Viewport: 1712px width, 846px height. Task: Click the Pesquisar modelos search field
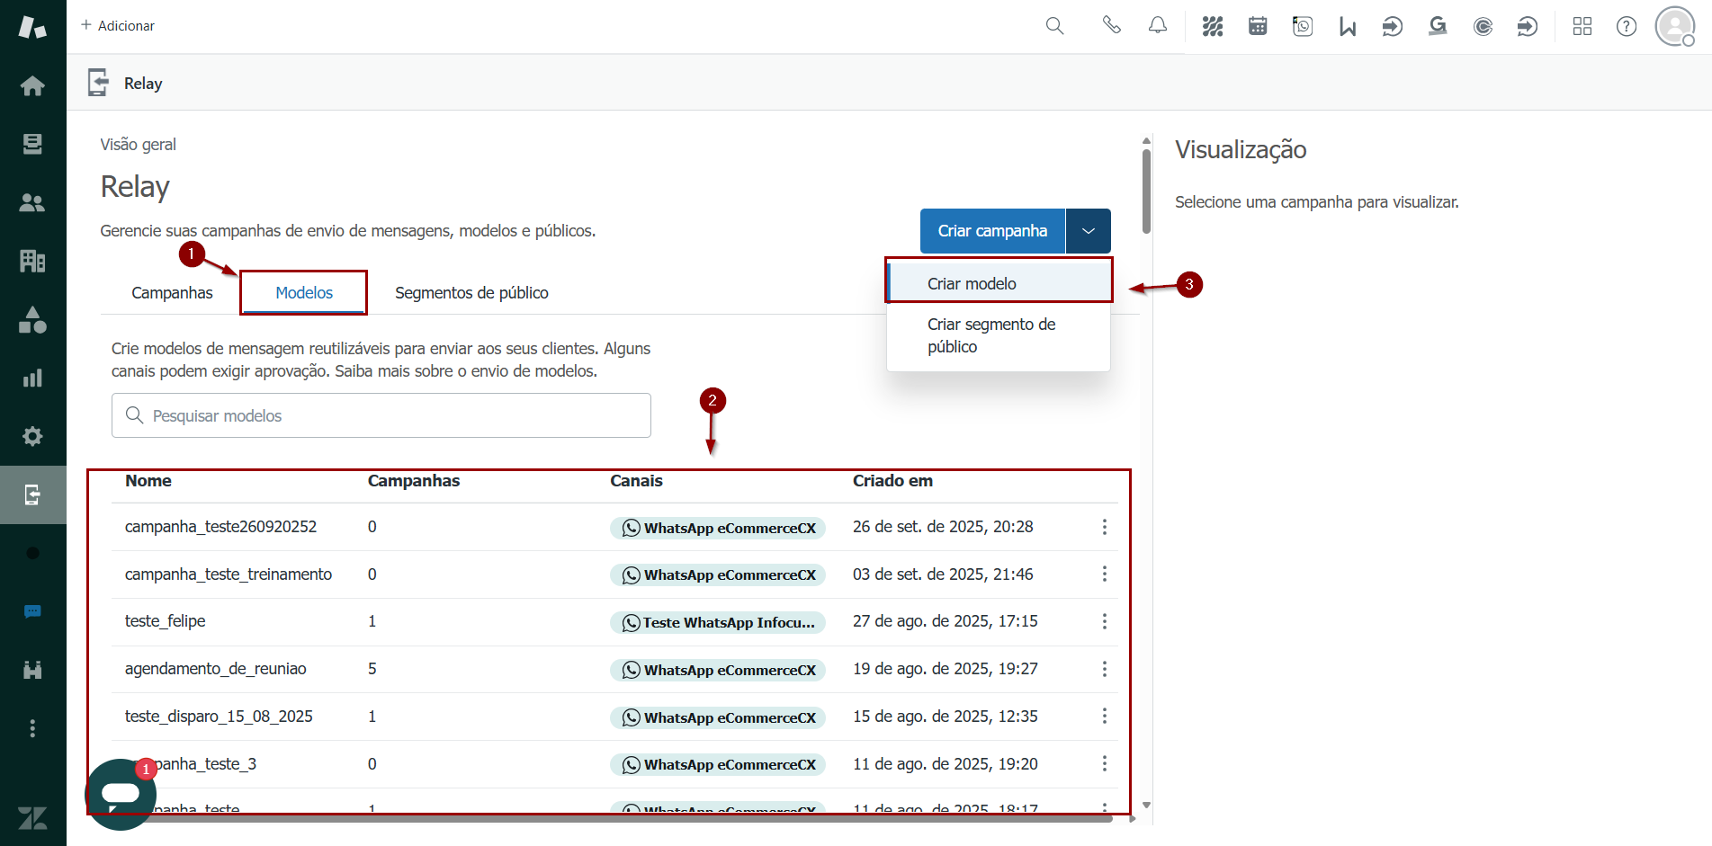pyautogui.click(x=381, y=415)
